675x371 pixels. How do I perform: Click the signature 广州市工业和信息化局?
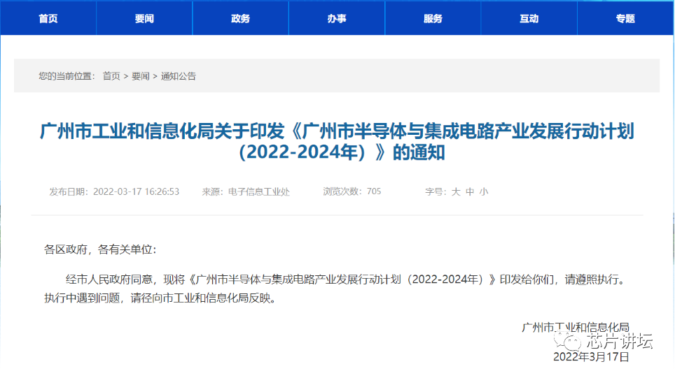pyautogui.click(x=575, y=327)
